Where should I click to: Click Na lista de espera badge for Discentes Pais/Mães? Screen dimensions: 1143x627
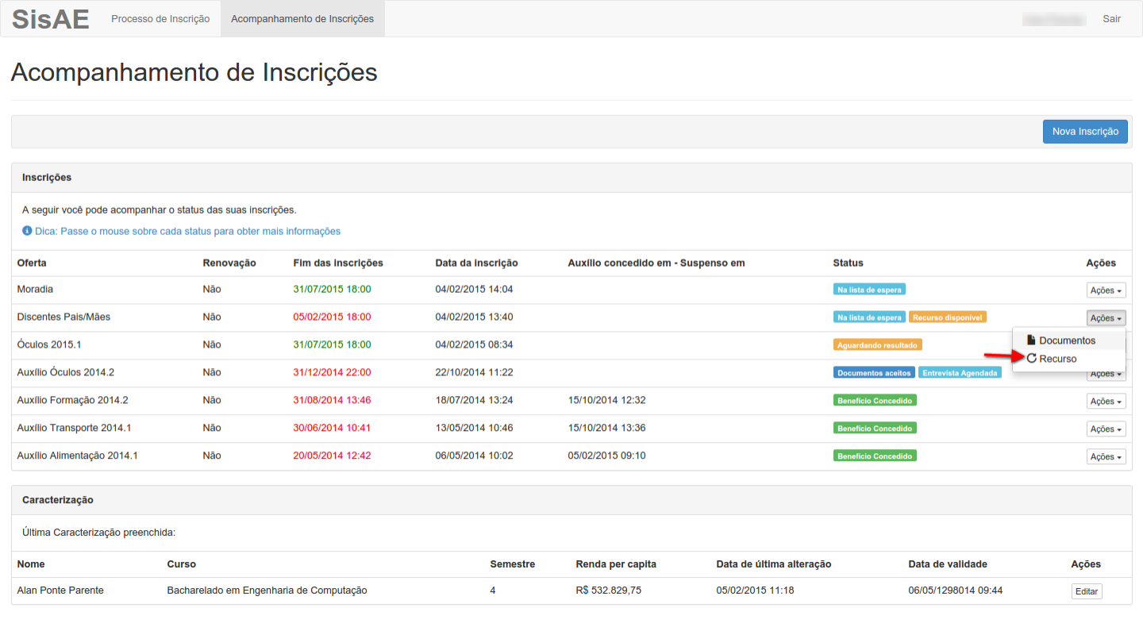[869, 317]
